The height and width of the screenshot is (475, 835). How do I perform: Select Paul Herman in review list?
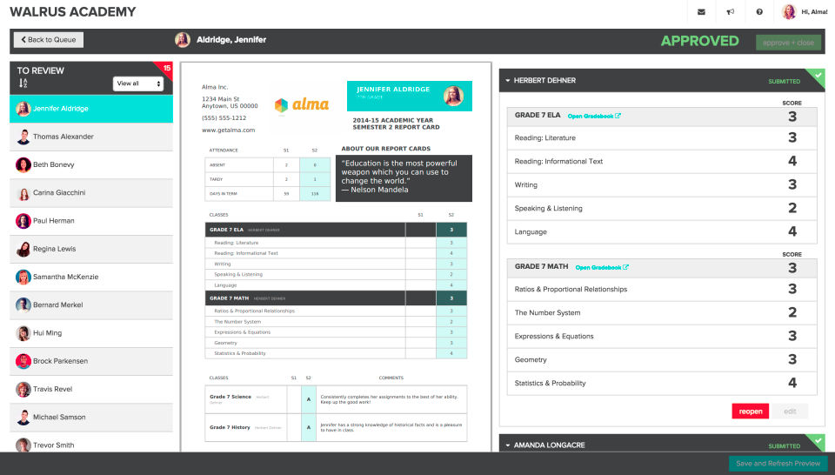91,221
